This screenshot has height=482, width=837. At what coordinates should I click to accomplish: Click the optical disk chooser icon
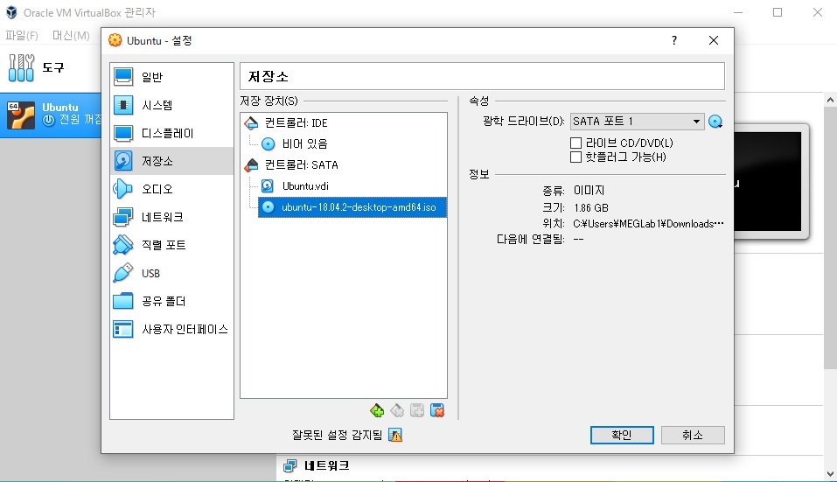[x=715, y=122]
